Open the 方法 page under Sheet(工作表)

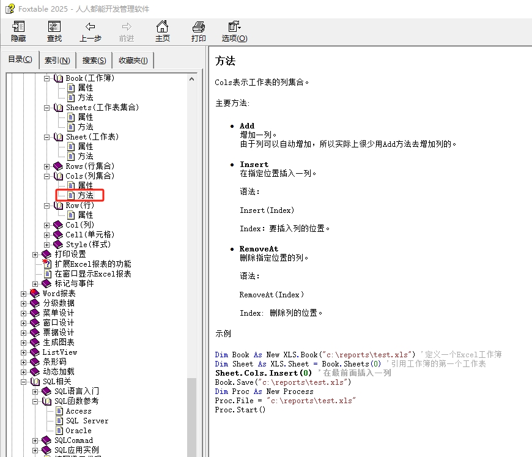tap(85, 156)
